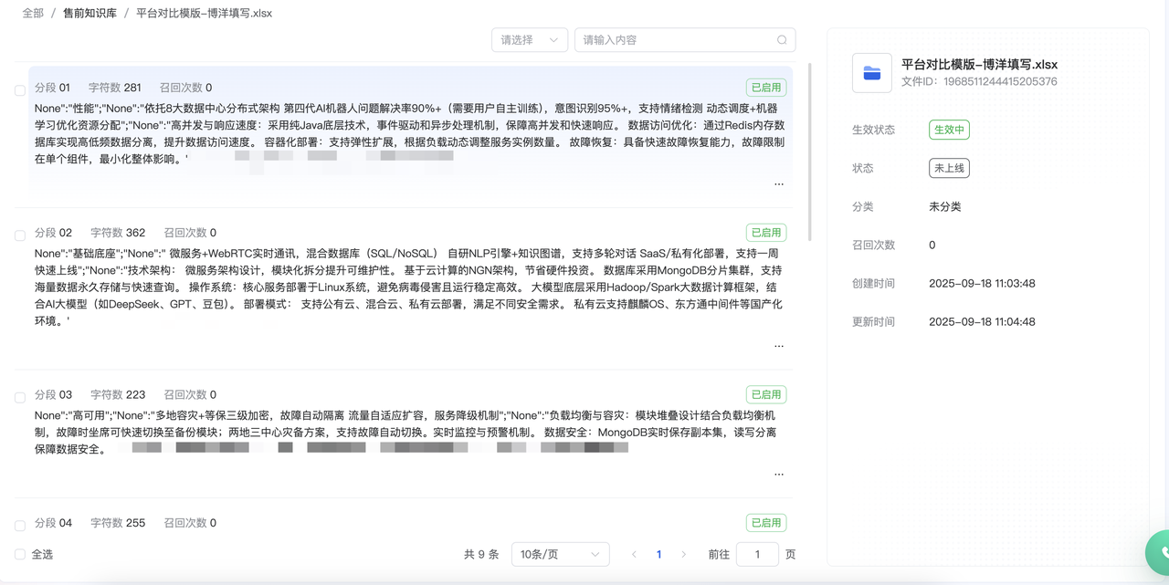Check the box for segment 02

20,235
